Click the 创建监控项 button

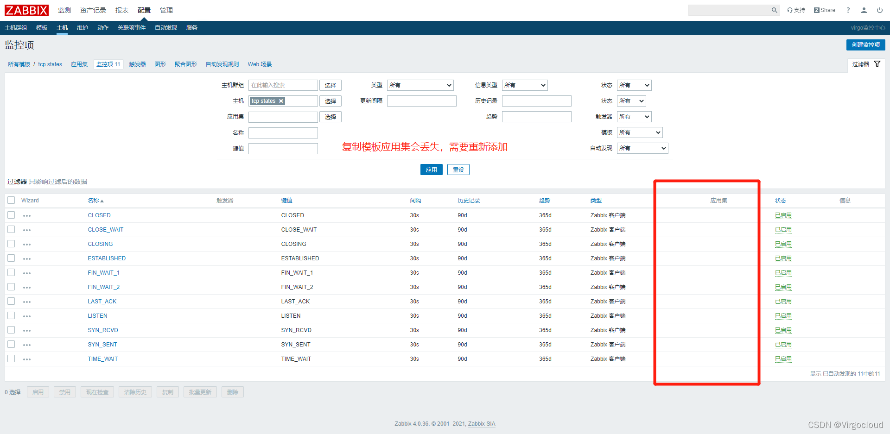(865, 45)
